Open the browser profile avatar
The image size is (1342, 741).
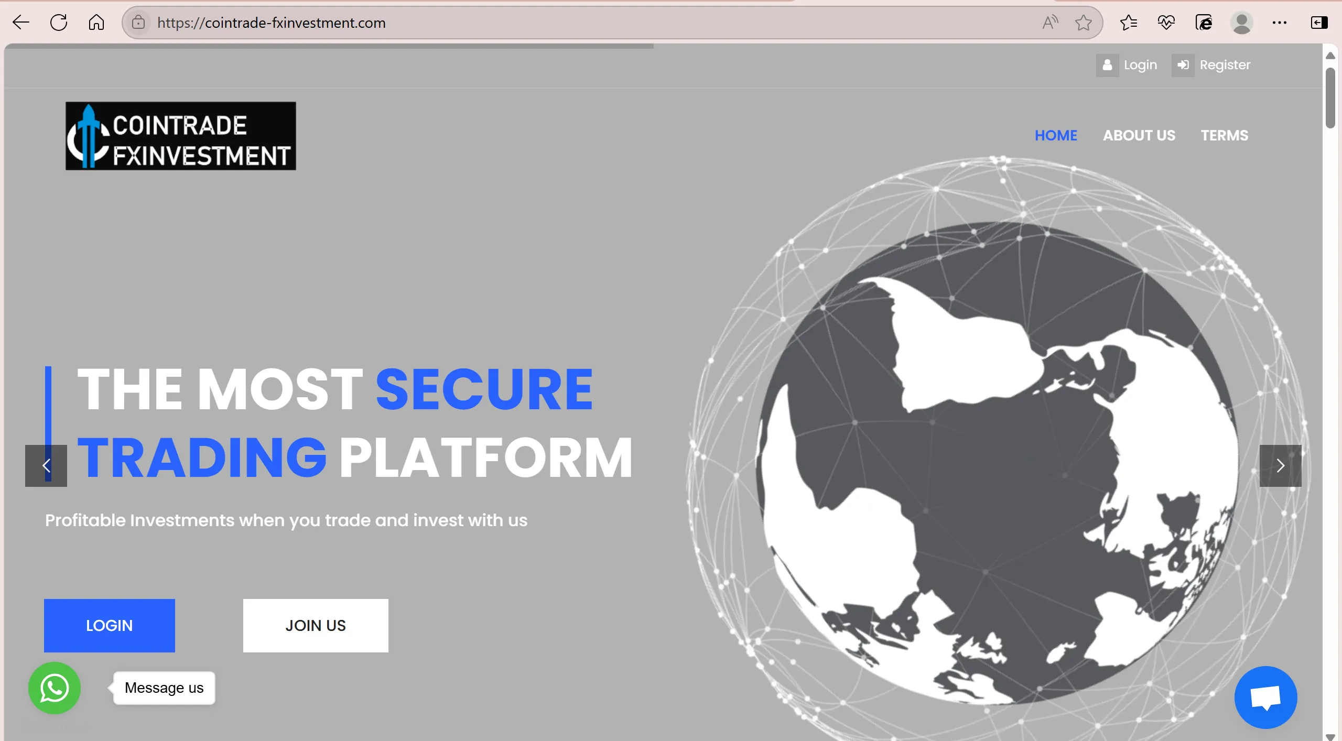pyautogui.click(x=1242, y=23)
